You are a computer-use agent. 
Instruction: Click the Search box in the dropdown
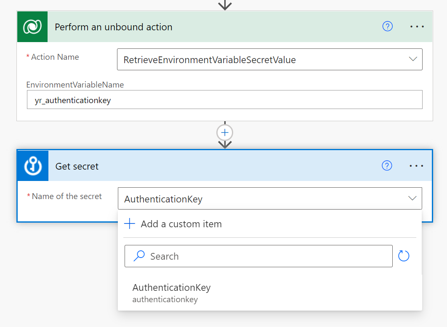coord(258,256)
